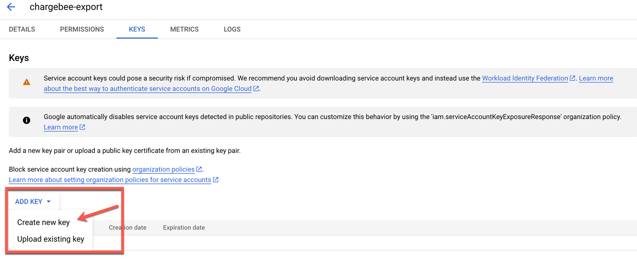
Task: Open the PERMISSIONS tab
Action: point(82,29)
